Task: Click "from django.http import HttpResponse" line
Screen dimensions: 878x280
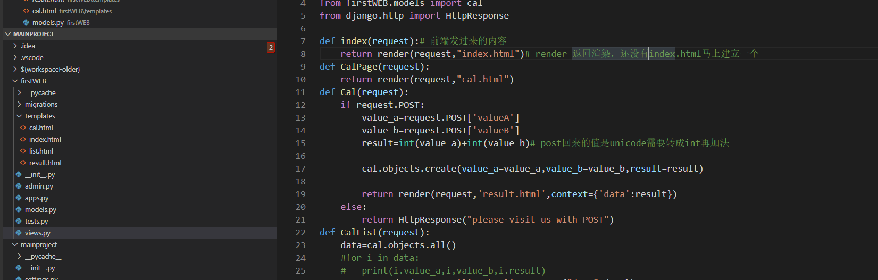Action: 414,16
